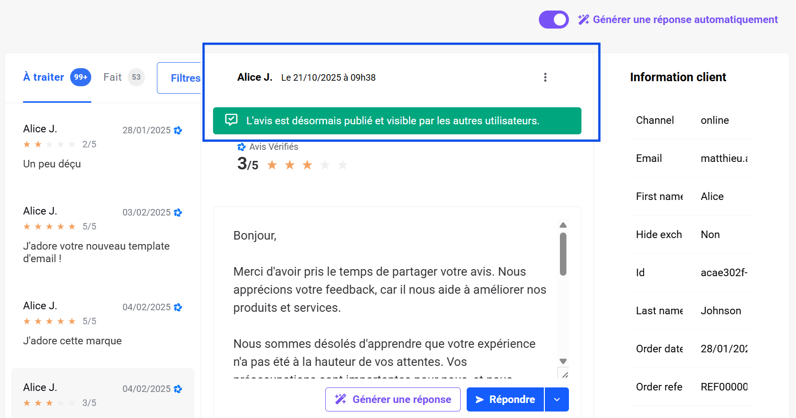The height and width of the screenshot is (418, 796).
Task: Expand the Répondre dropdown arrow
Action: pos(557,399)
